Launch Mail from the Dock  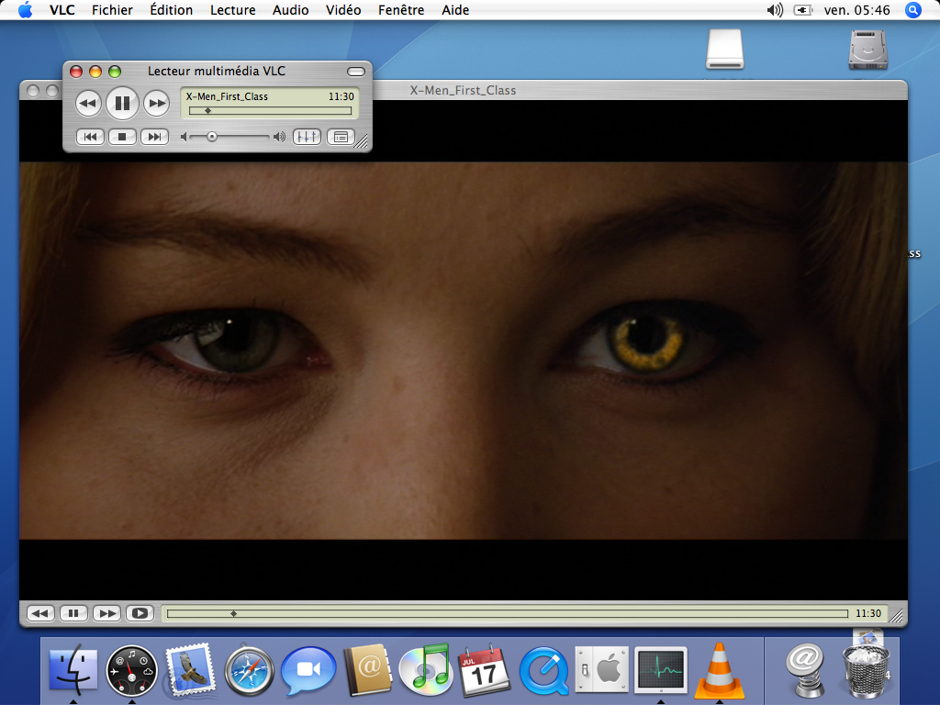(191, 669)
